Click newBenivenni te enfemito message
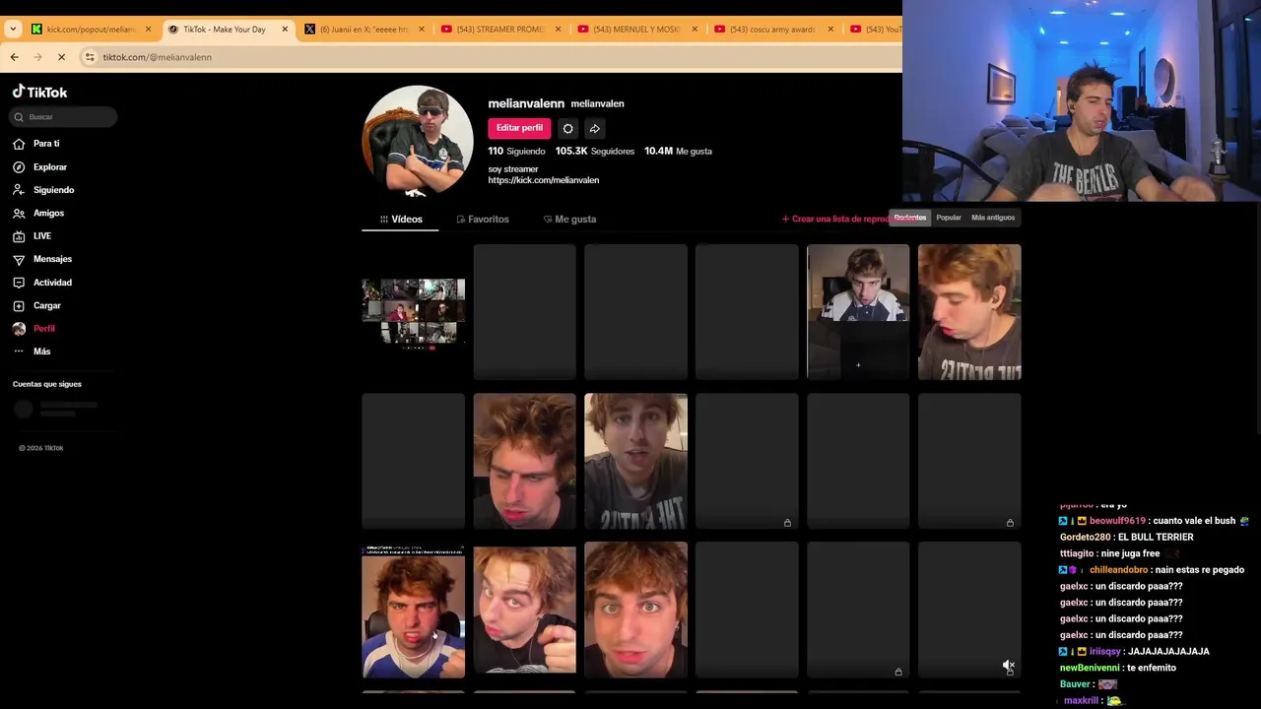Viewport: 1261px width, 709px height. [x=1118, y=668]
